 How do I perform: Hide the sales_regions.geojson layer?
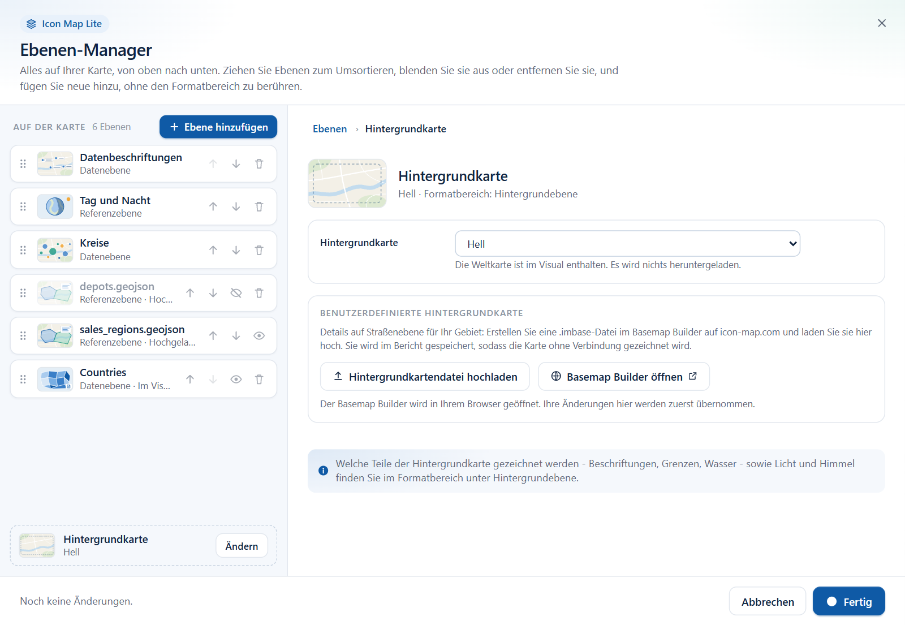259,336
